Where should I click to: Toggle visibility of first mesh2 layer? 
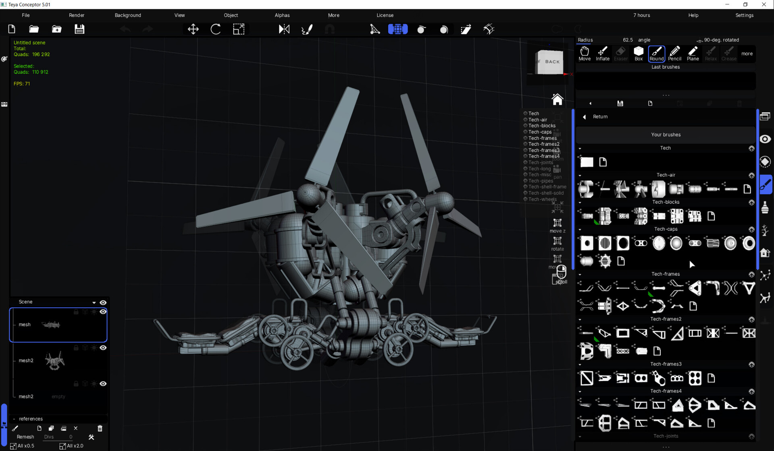103,348
